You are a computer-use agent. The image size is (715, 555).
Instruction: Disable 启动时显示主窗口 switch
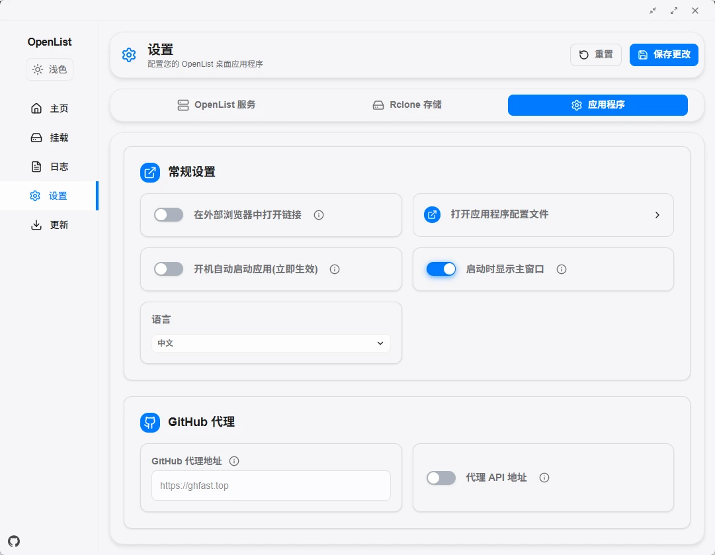441,269
